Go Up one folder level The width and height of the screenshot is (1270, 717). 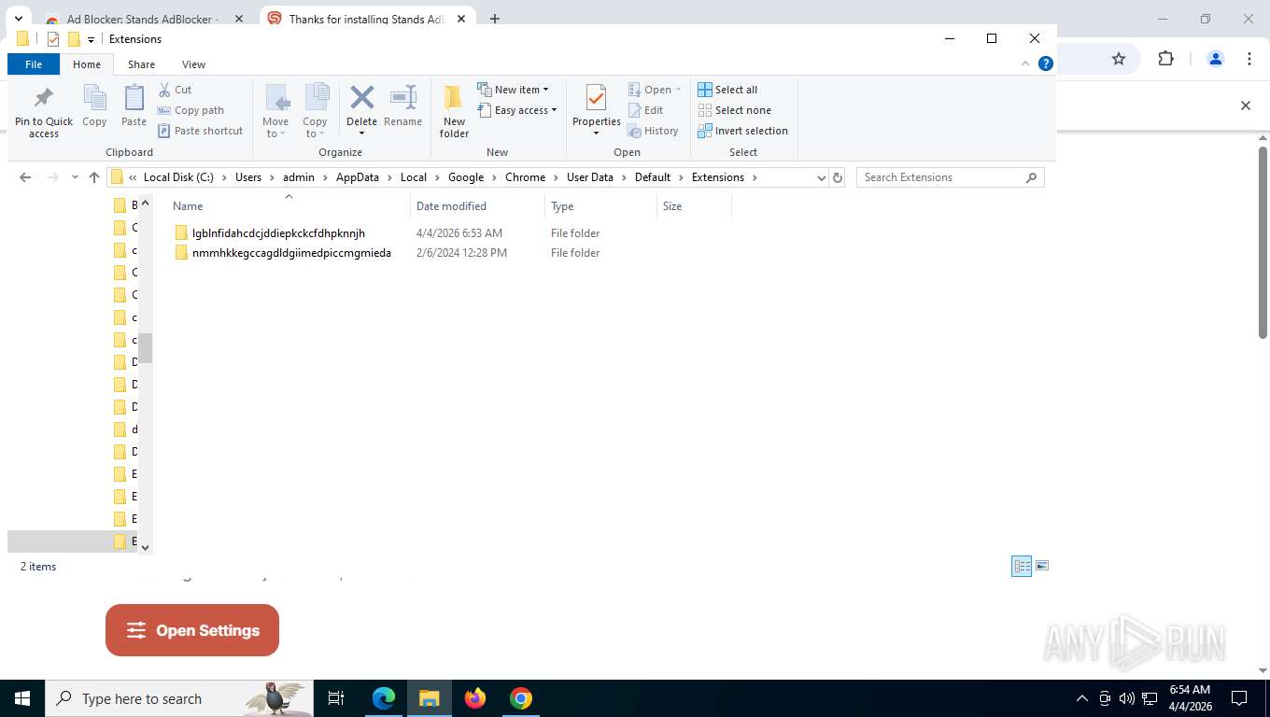tap(93, 177)
